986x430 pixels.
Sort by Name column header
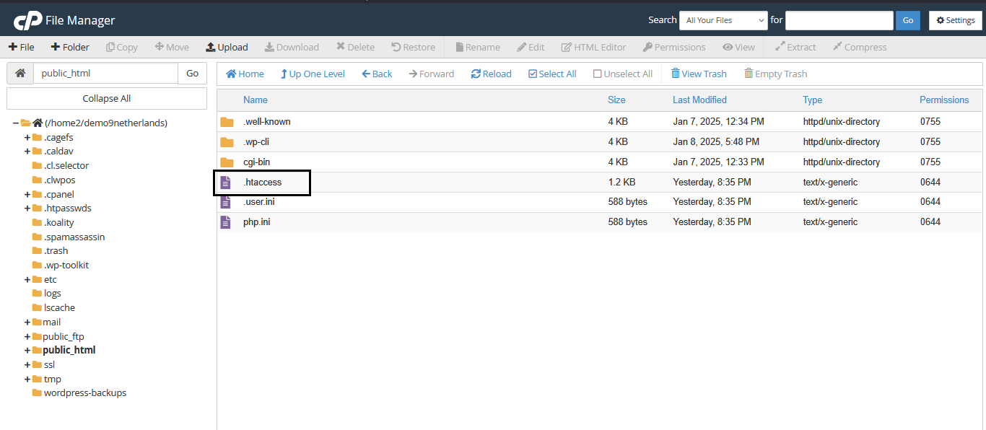click(256, 100)
